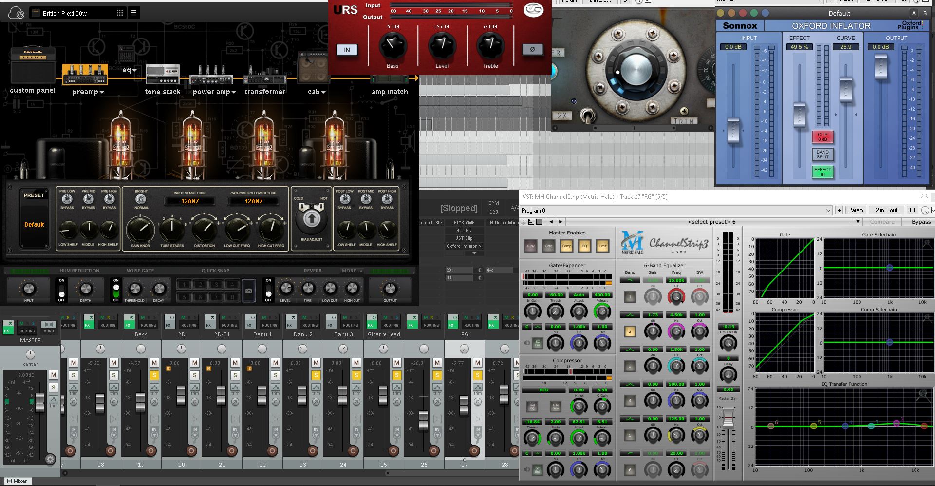Click the B preset button in Oxford Inflator

925,13
